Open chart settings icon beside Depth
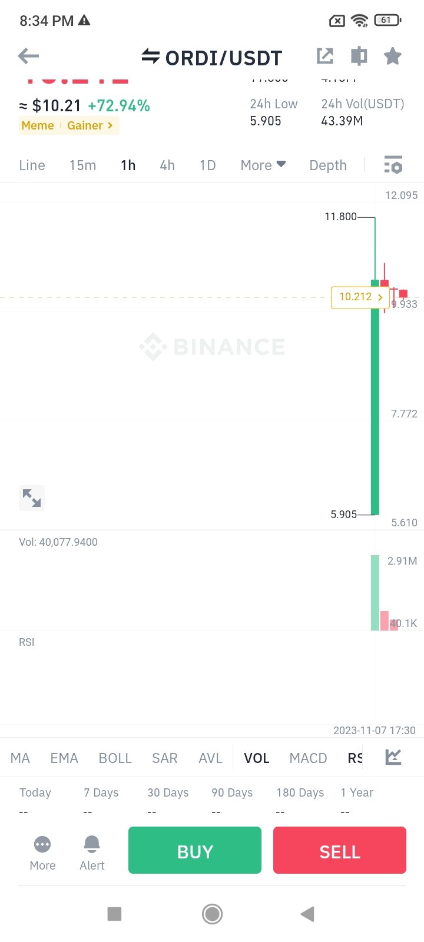Viewport: 424px width, 942px height. (x=393, y=165)
